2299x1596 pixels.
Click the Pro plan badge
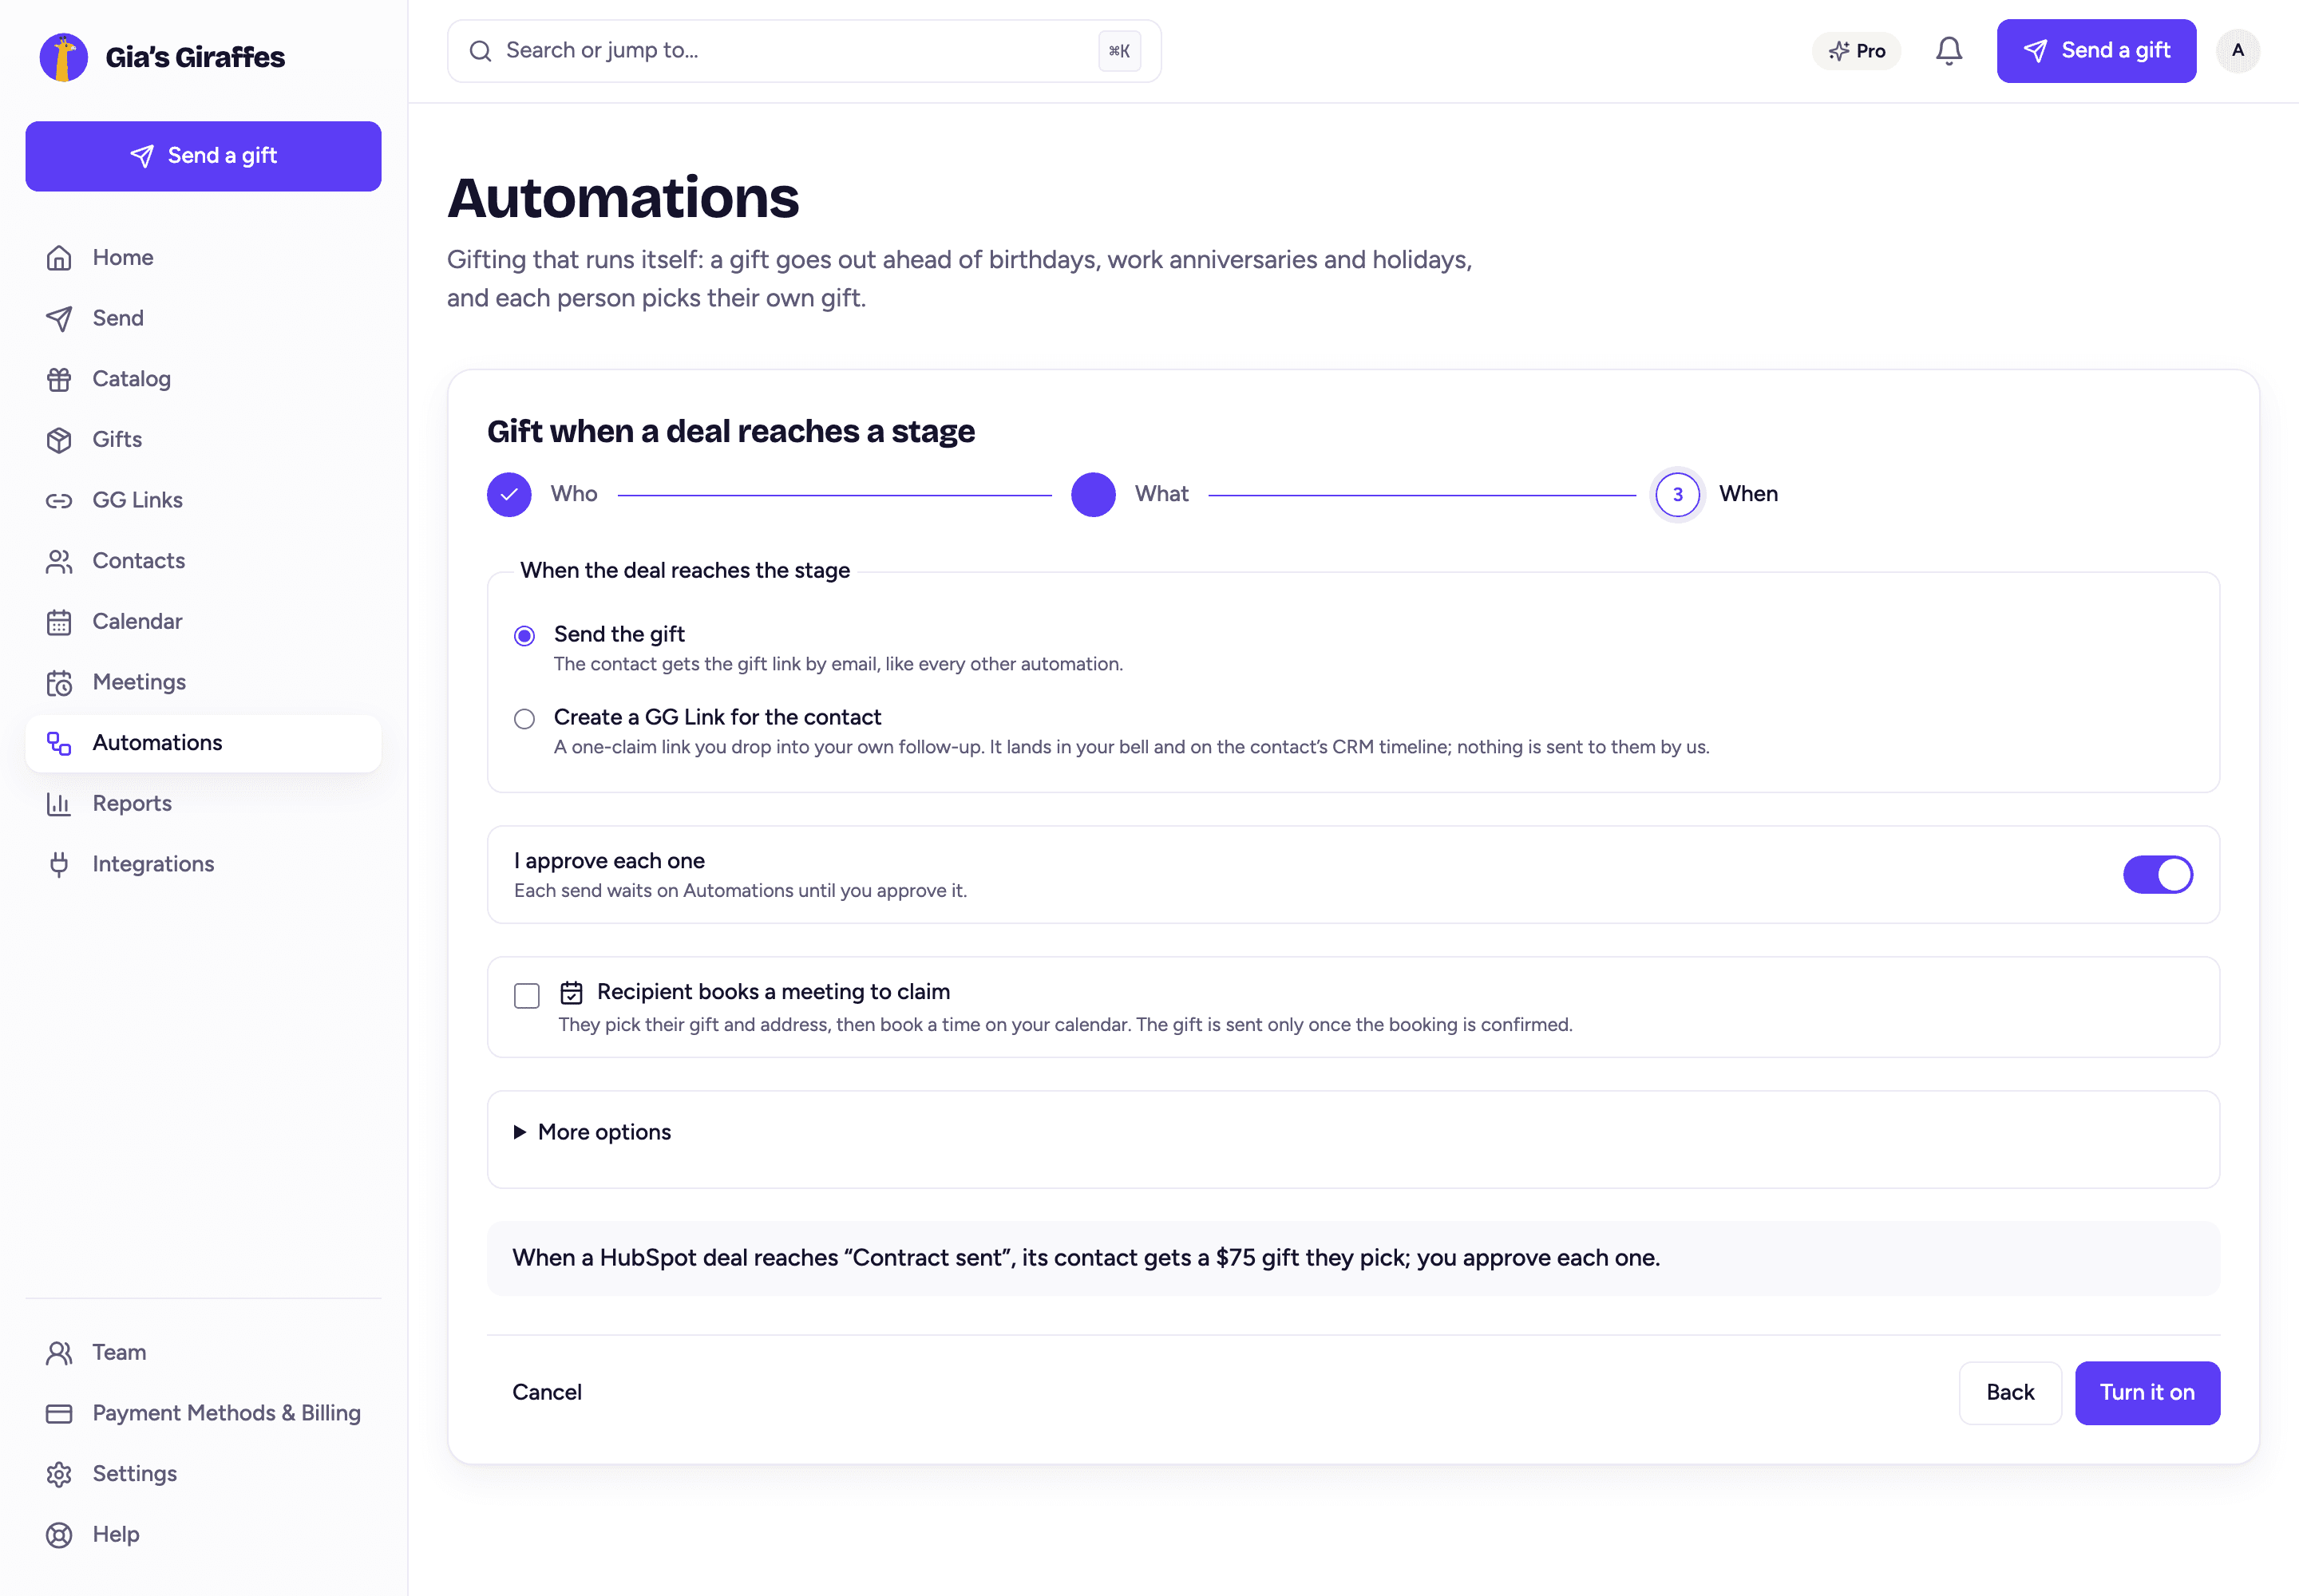(x=1857, y=51)
